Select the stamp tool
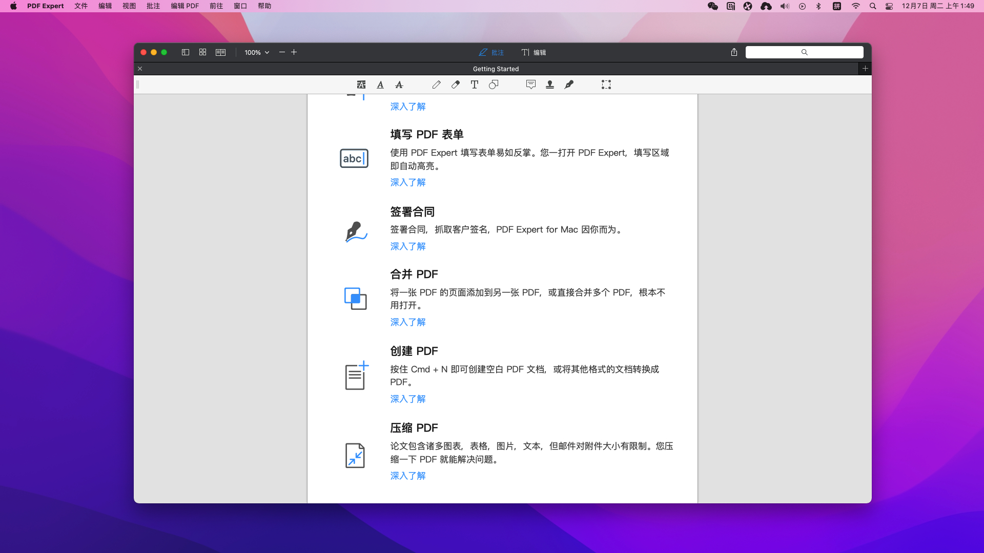 549,84
